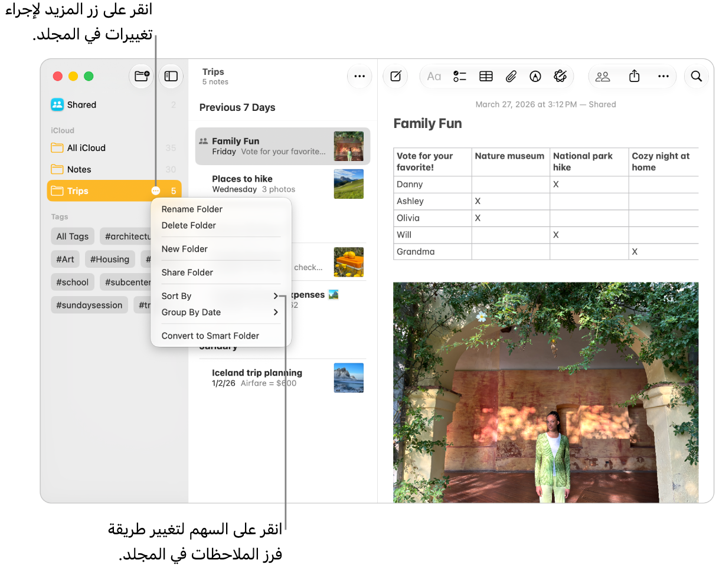716x568 pixels.
Task: Create a new folder with the toolbar icon
Action: [142, 76]
